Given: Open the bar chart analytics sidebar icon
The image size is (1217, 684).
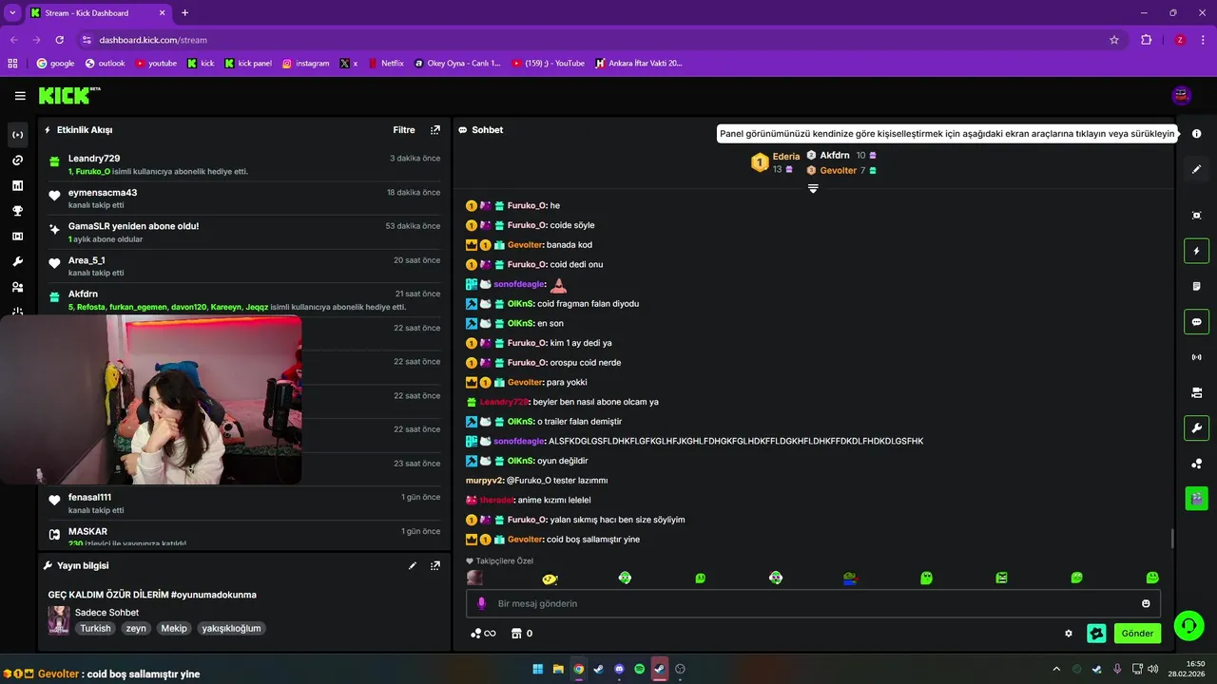Looking at the screenshot, I should 17,185.
